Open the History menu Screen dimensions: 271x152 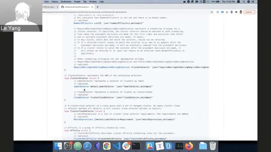(55, 2)
